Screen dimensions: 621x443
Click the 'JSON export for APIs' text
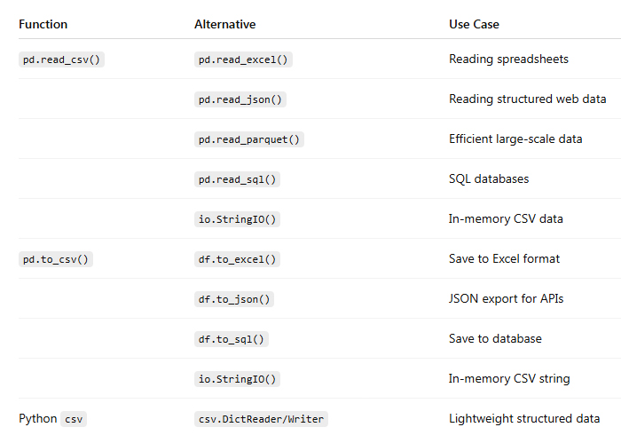(506, 299)
